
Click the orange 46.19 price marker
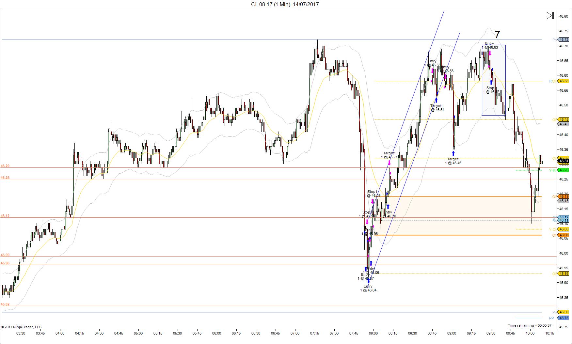564,196
